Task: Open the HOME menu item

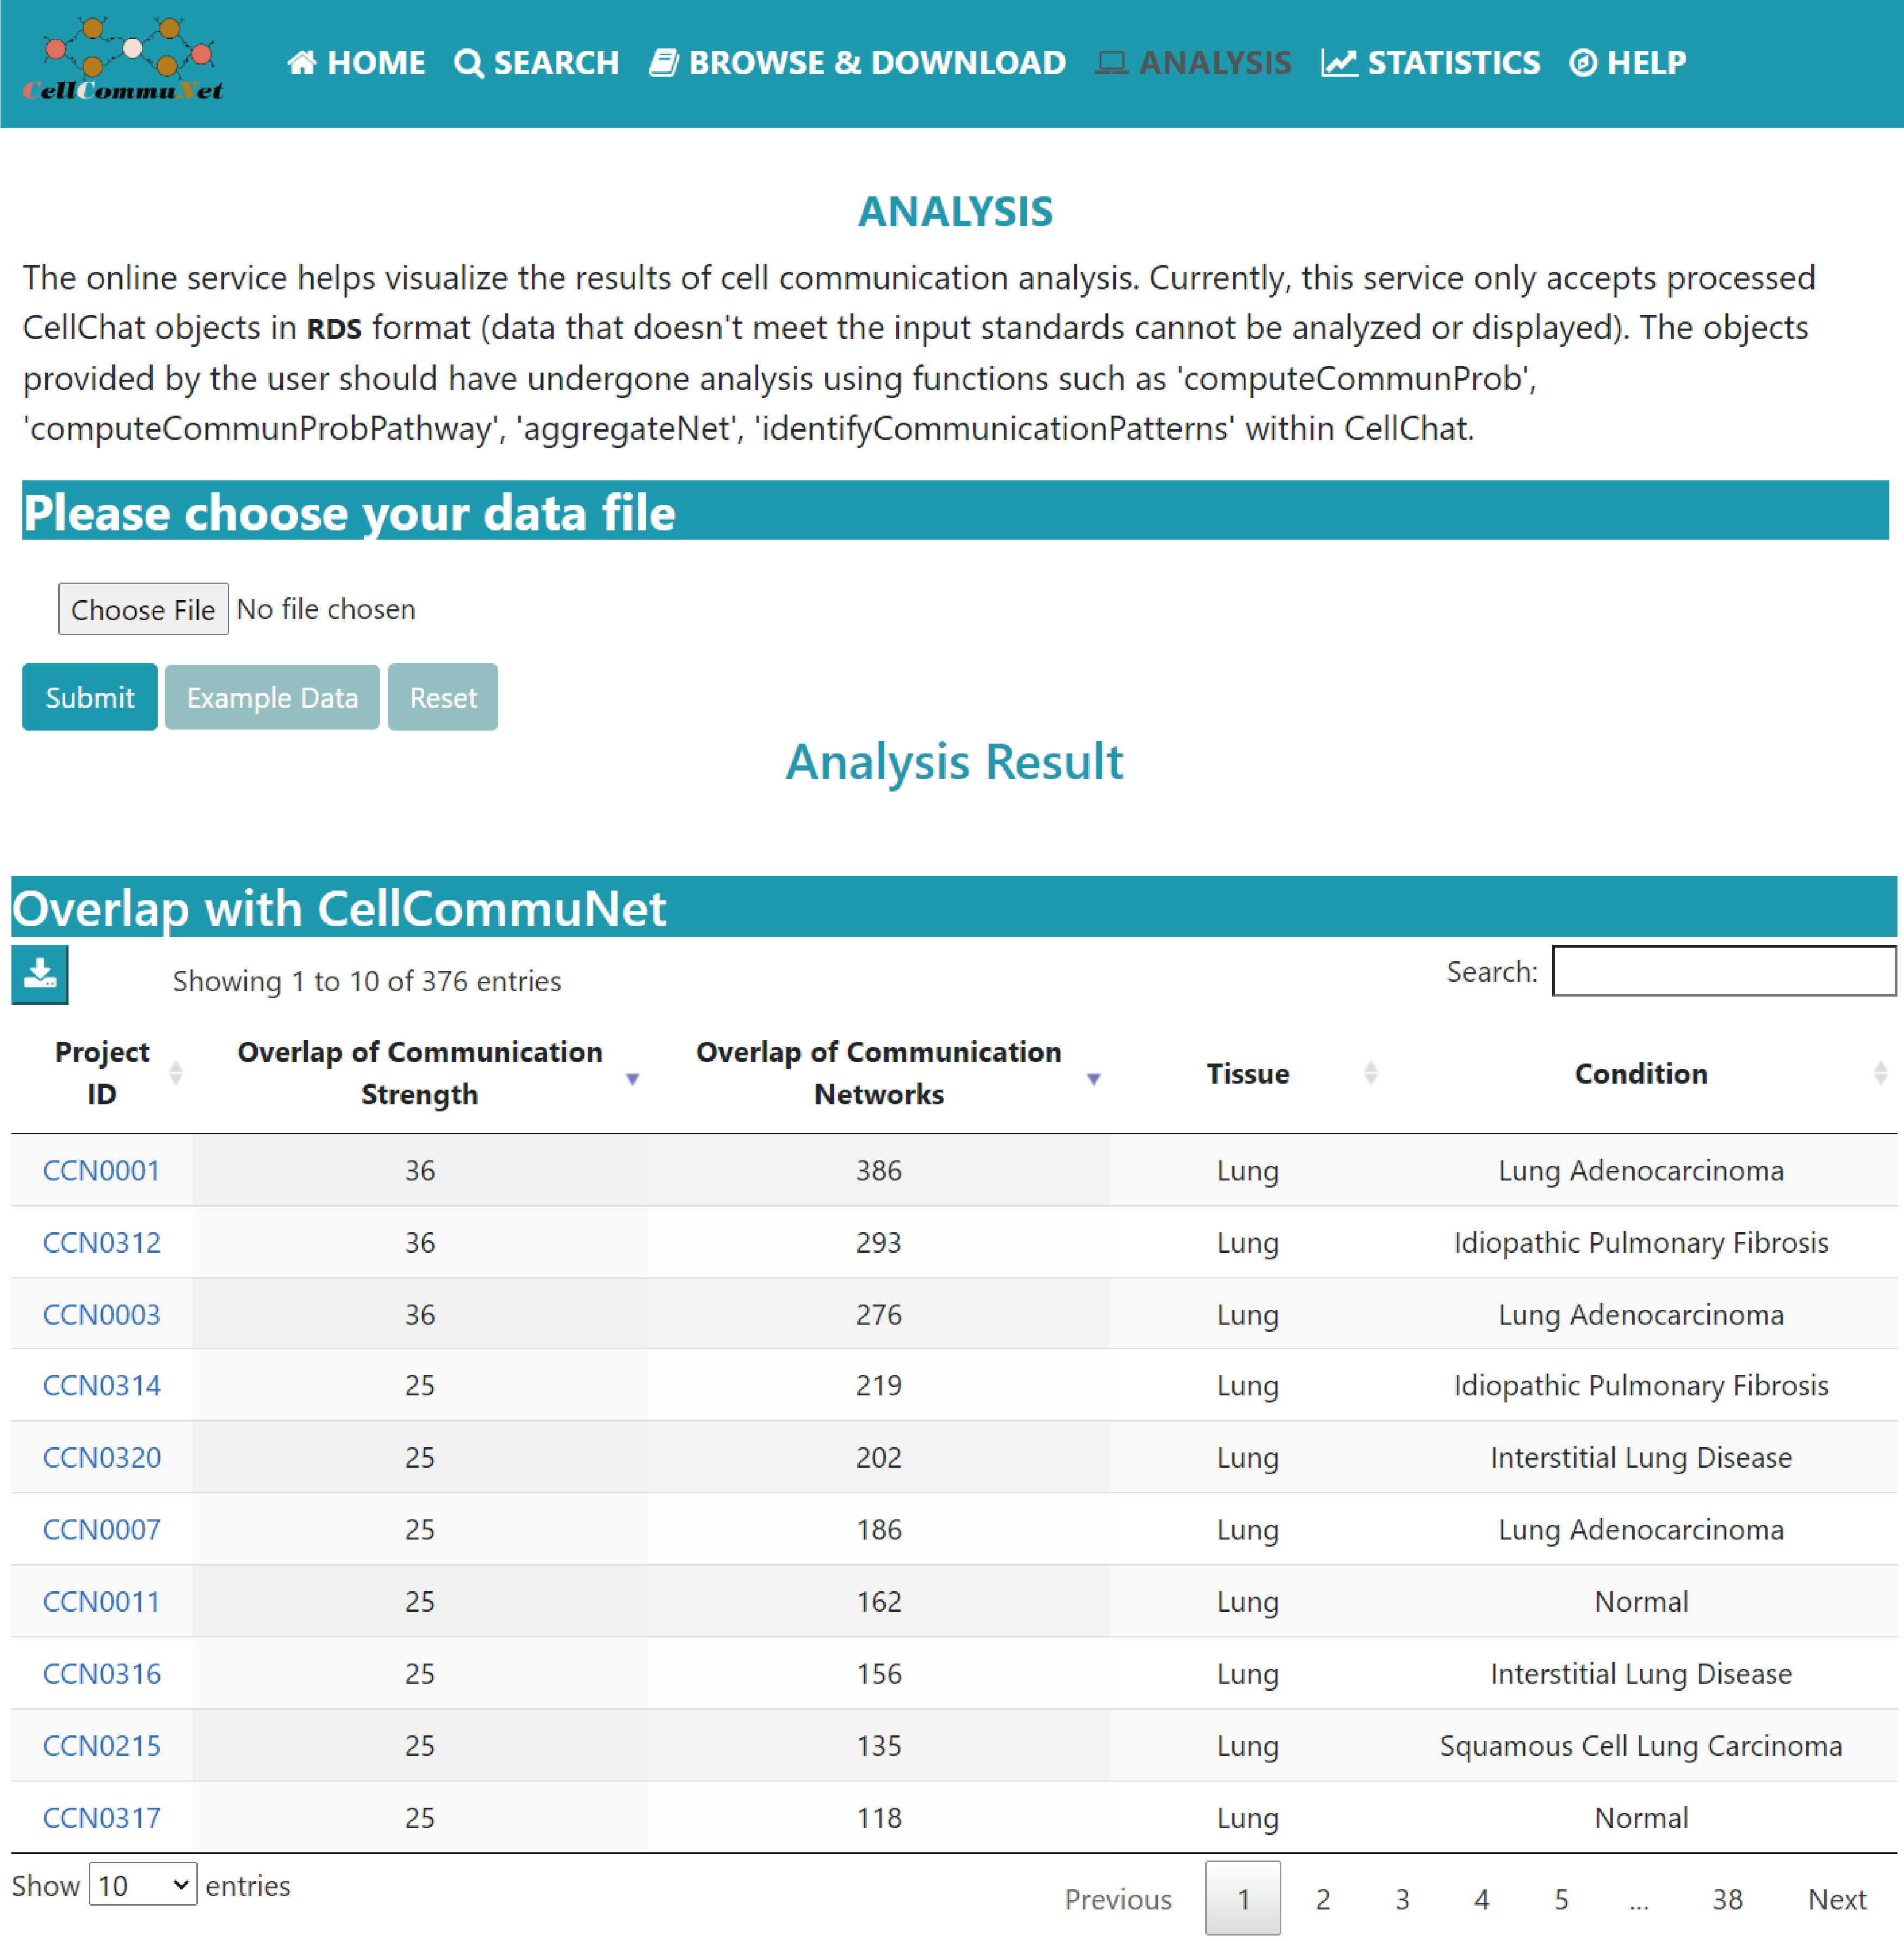Action: click(356, 63)
